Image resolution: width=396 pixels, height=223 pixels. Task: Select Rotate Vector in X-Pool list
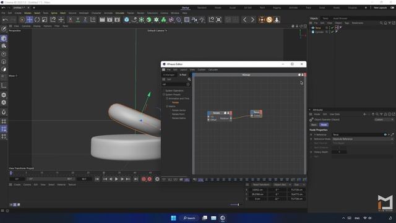pyautogui.click(x=179, y=110)
